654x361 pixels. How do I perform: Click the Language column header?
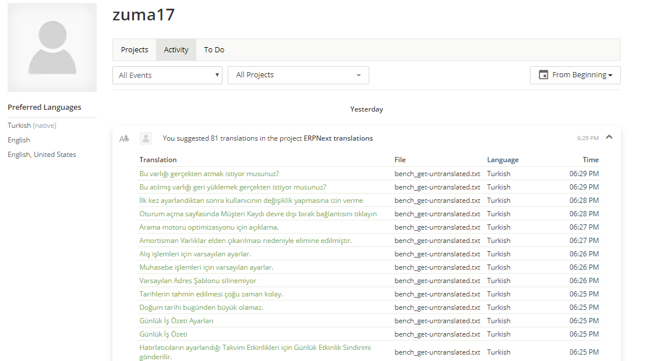point(503,160)
